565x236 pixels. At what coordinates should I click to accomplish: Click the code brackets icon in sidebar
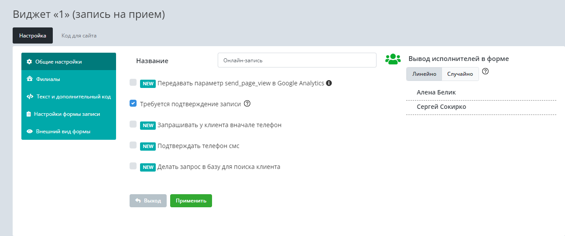[30, 97]
